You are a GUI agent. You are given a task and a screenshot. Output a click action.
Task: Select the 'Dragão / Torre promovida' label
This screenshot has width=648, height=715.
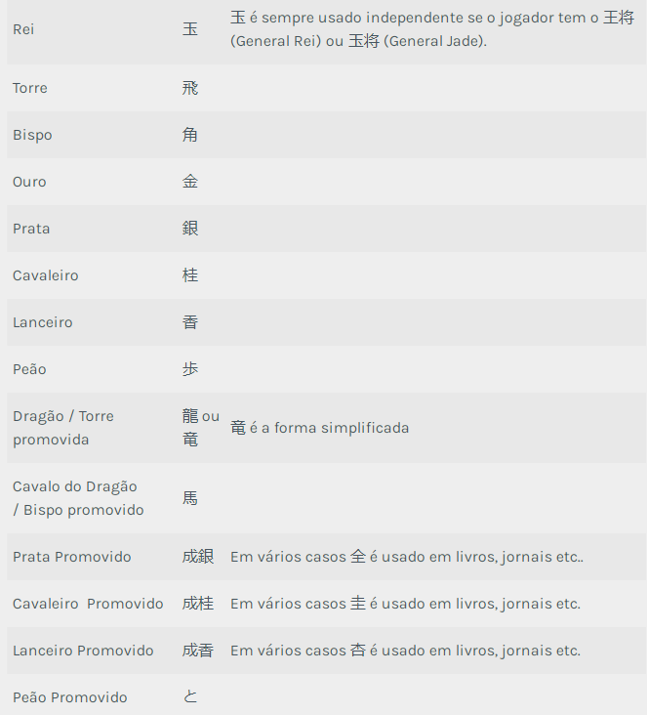click(63, 428)
